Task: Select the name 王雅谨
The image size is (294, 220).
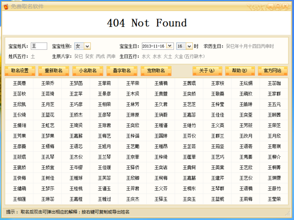Action: point(161,125)
